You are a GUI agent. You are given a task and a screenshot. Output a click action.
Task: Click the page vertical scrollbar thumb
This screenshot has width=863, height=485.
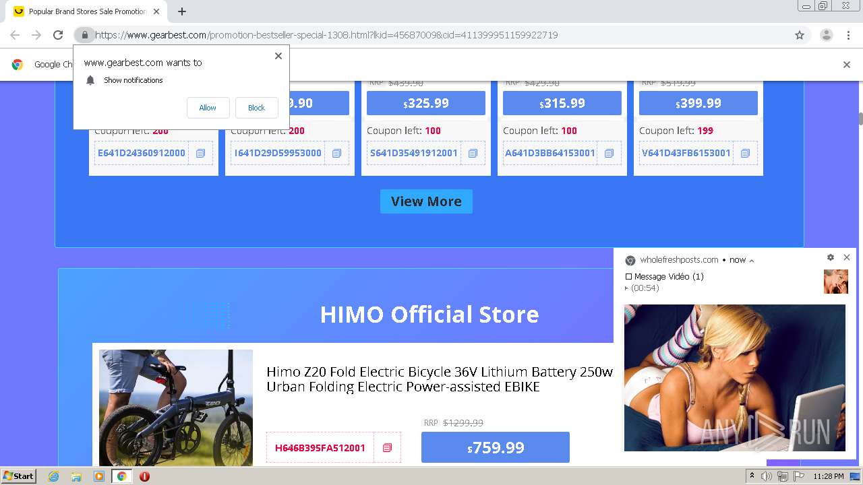click(x=860, y=119)
